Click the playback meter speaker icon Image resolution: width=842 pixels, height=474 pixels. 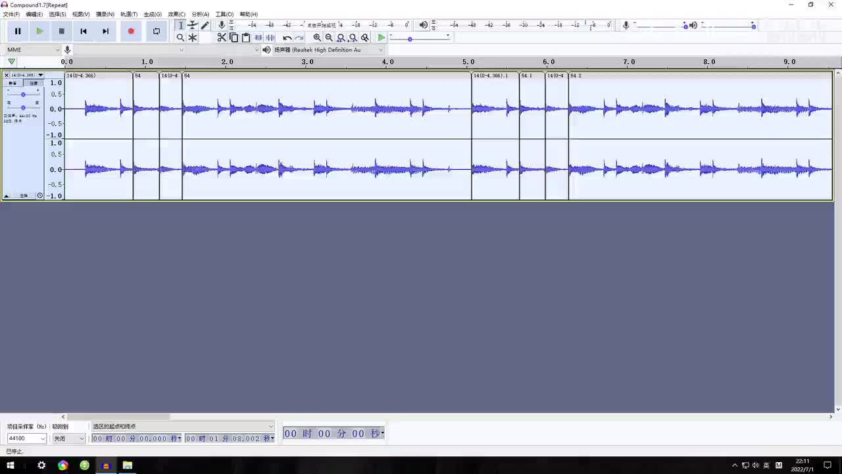(x=423, y=25)
